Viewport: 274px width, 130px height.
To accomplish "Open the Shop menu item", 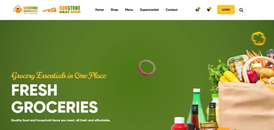I will click(x=114, y=10).
